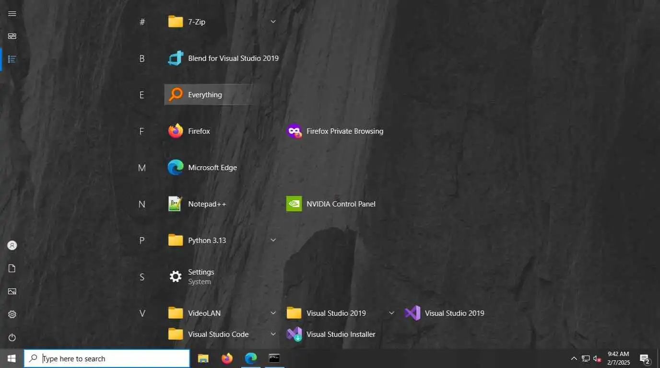The width and height of the screenshot is (660, 368).
Task: Open the Visual Studio 2019 folder
Action: click(x=342, y=313)
